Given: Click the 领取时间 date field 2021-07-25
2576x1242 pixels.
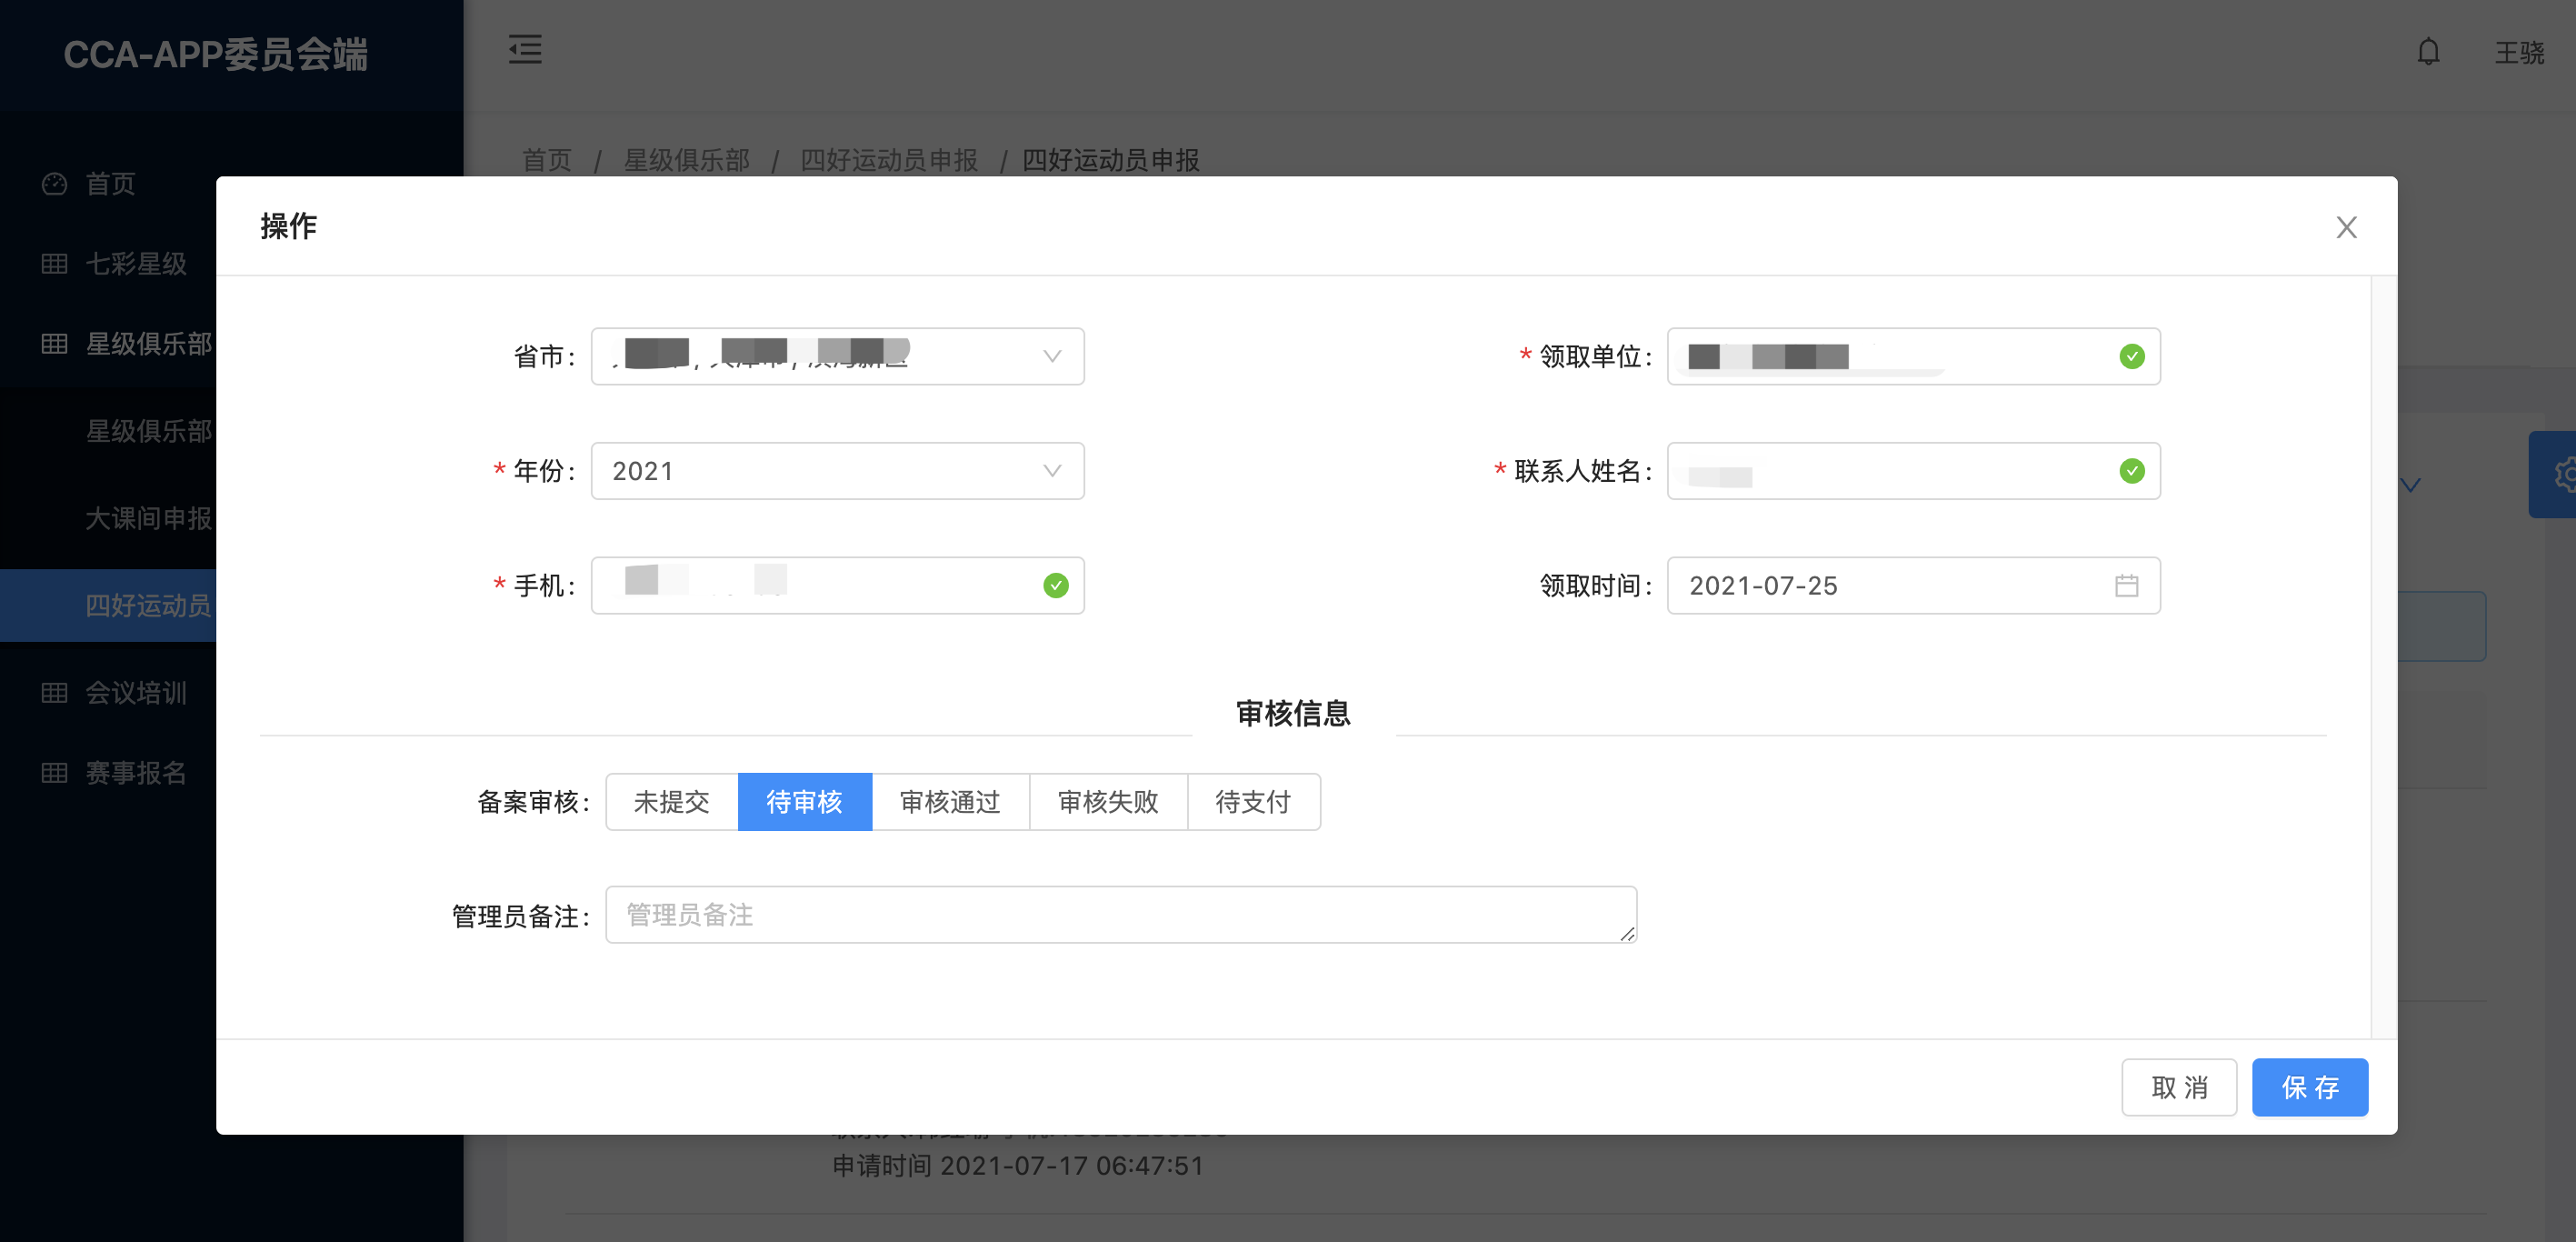Looking at the screenshot, I should point(1914,586).
